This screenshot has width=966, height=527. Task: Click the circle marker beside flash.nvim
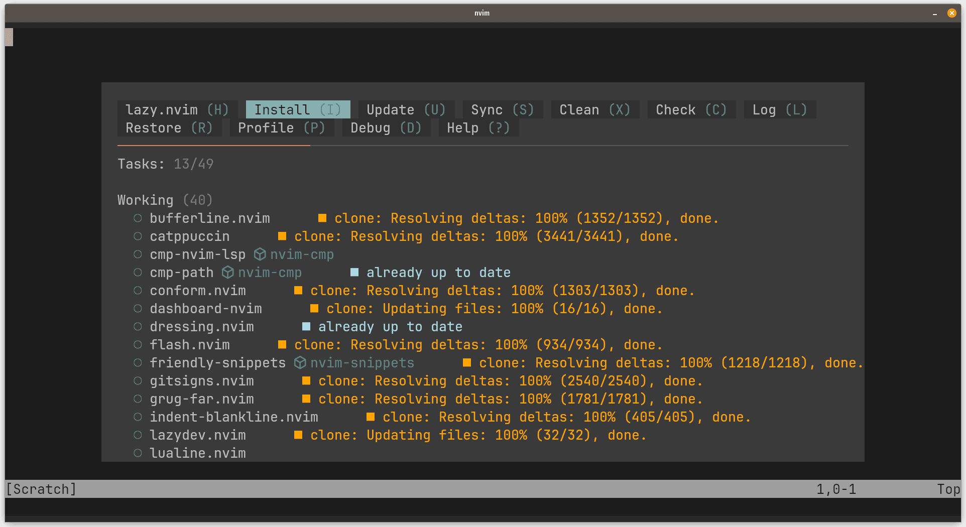[x=138, y=345]
